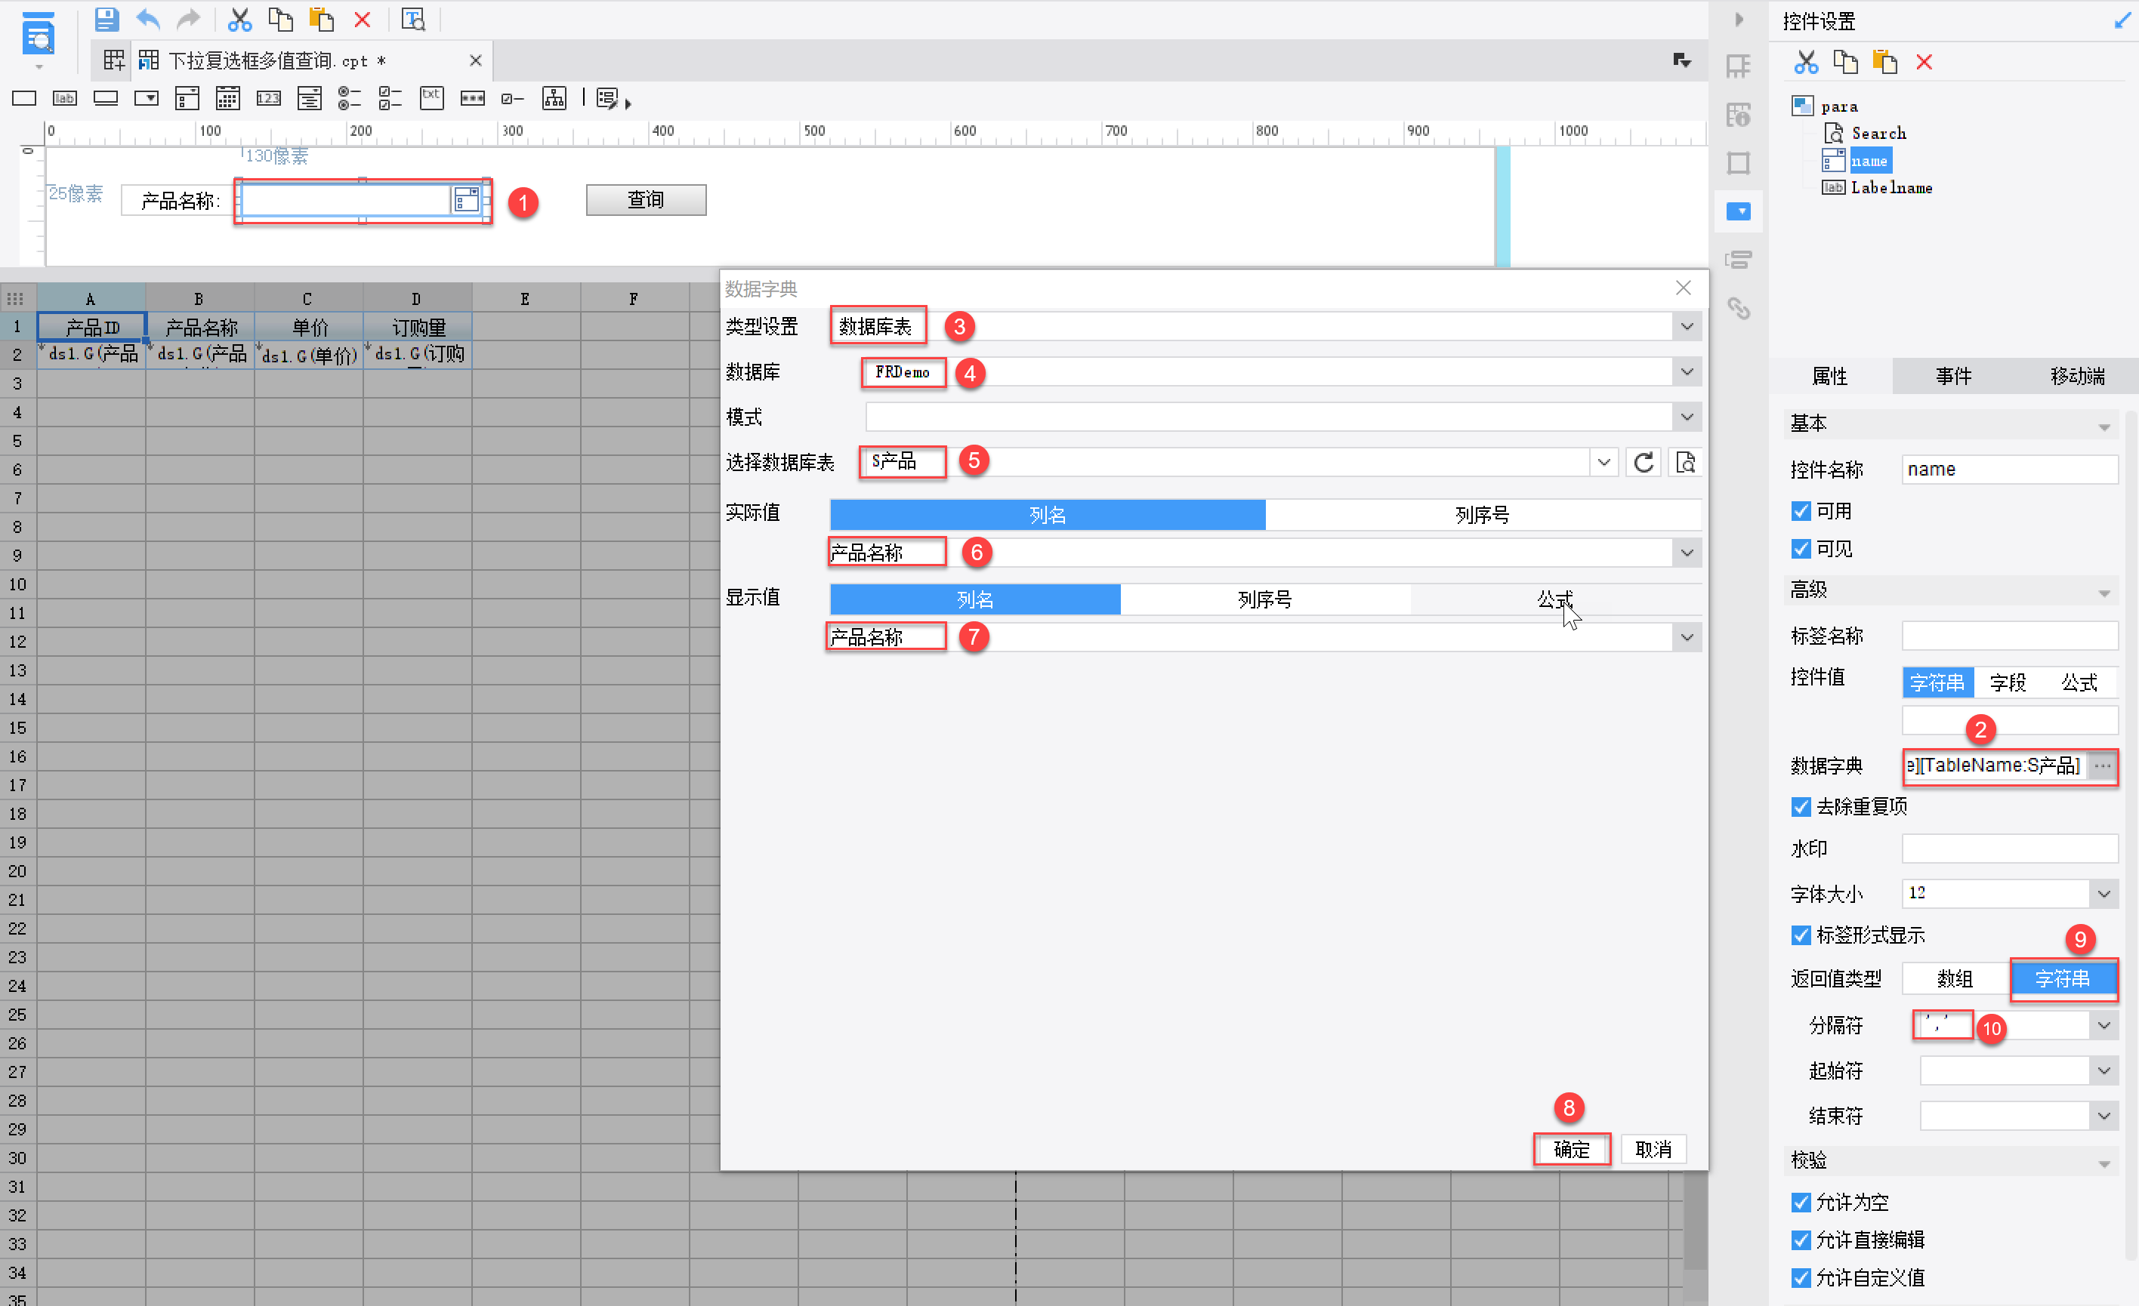
Task: Open the 分隔符 dropdown arrow
Action: [2104, 1025]
